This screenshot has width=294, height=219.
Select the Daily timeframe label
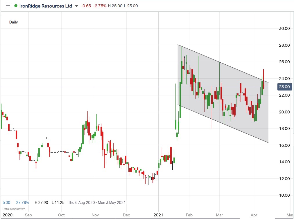point(13,22)
